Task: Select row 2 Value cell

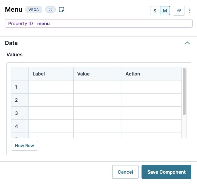Action: [x=98, y=100]
